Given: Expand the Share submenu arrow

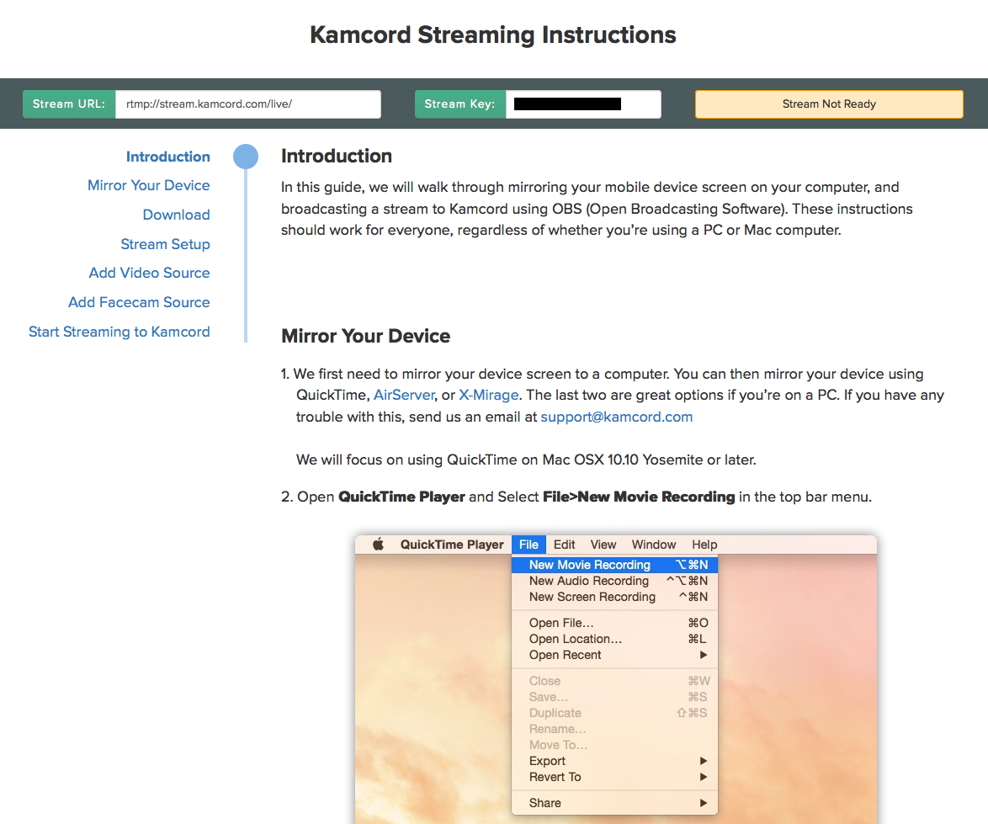Looking at the screenshot, I should (x=704, y=803).
